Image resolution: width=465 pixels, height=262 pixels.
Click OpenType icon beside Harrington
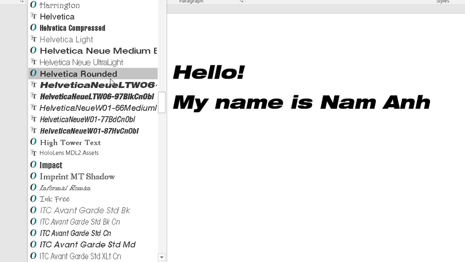tap(33, 5)
